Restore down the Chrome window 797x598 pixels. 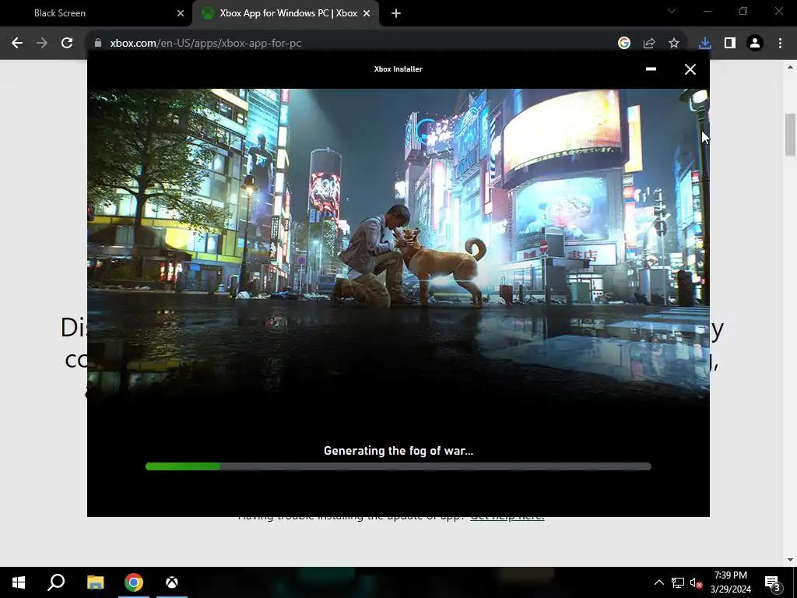[x=743, y=11]
